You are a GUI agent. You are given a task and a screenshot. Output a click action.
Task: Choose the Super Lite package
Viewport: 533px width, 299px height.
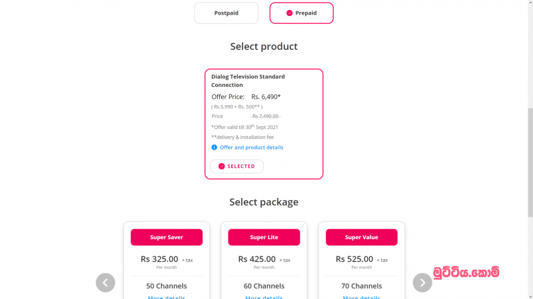pos(264,237)
